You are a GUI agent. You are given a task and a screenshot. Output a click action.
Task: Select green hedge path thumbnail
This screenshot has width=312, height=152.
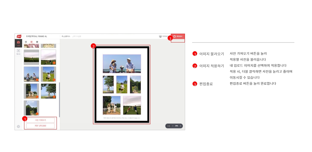pos(31,108)
